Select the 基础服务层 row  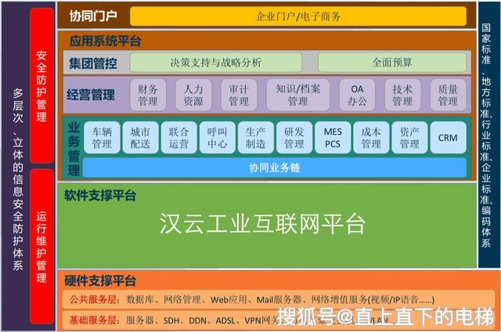point(279,319)
